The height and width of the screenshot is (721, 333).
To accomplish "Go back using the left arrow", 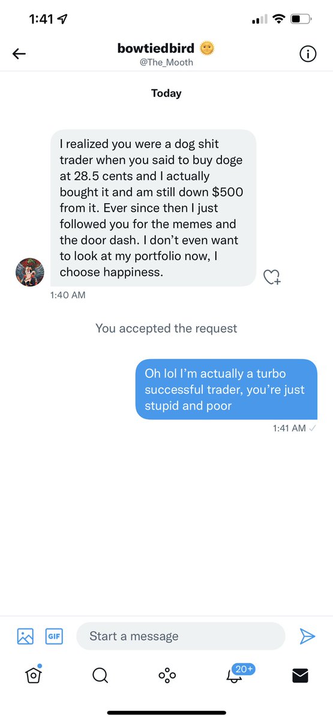I will click(19, 54).
